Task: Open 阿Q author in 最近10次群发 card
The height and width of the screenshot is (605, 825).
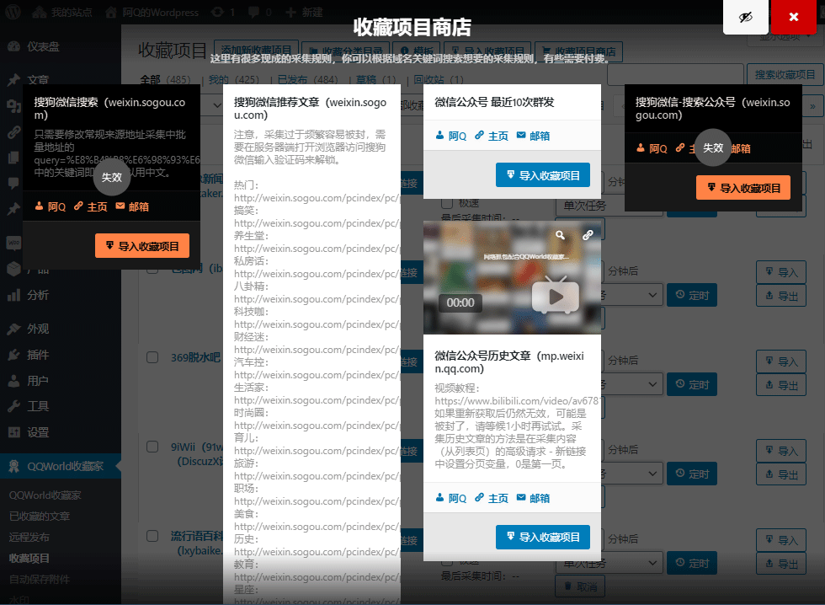Action: [x=451, y=136]
